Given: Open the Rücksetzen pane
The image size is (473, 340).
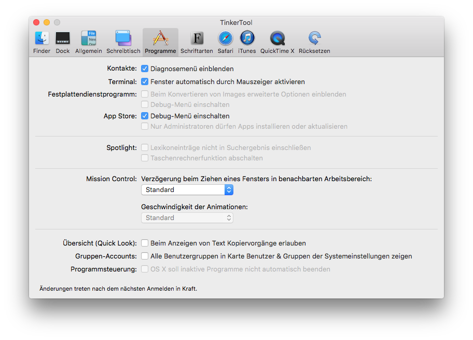Looking at the screenshot, I should point(314,42).
